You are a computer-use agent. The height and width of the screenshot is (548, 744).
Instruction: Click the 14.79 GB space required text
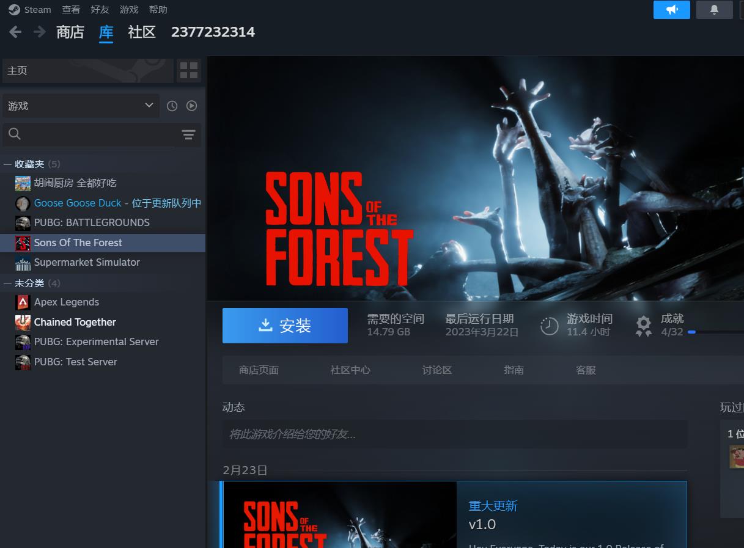coord(389,332)
